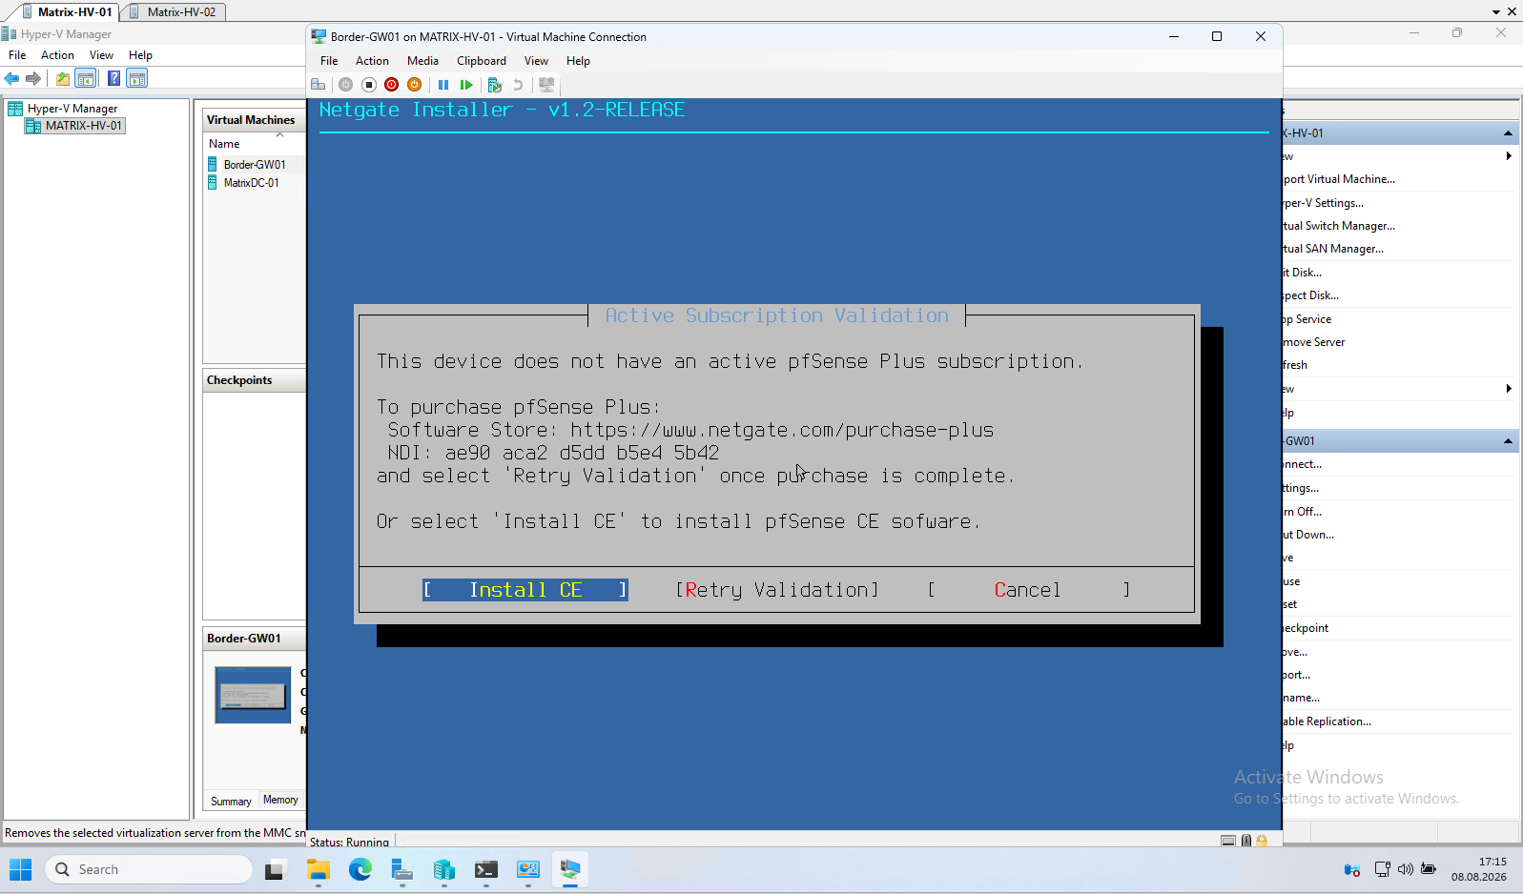Click Import Virtual Machine in Actions pane
Image resolution: width=1523 pixels, height=894 pixels.
[x=1339, y=179]
